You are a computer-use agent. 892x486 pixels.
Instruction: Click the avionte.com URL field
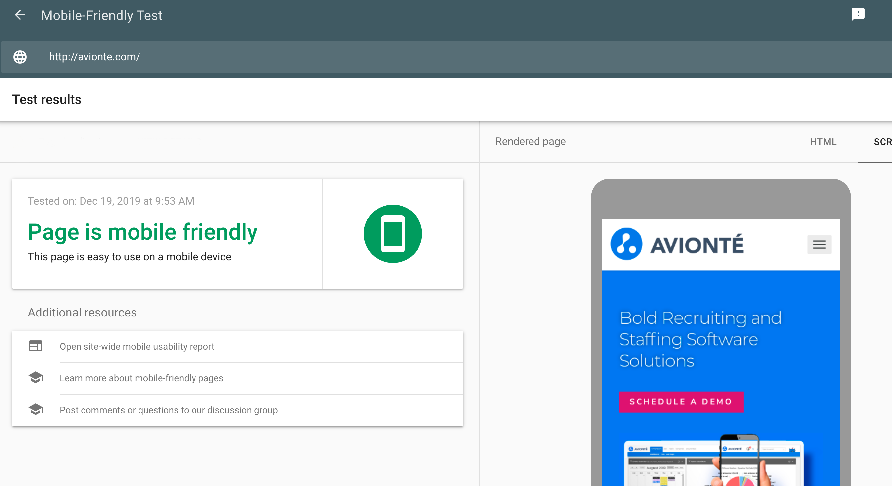[94, 57]
